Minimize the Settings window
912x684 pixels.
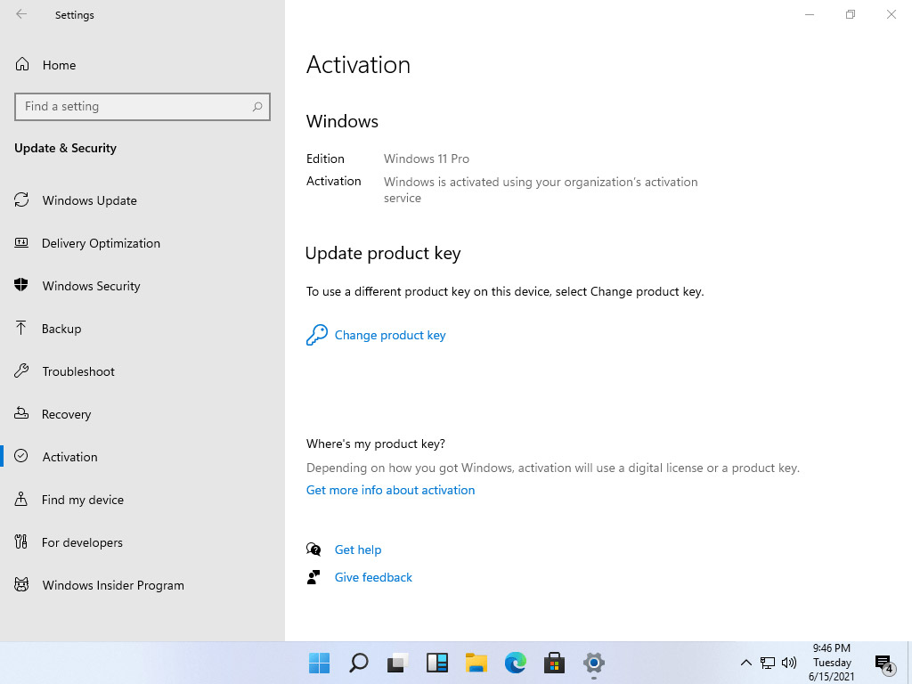809,14
